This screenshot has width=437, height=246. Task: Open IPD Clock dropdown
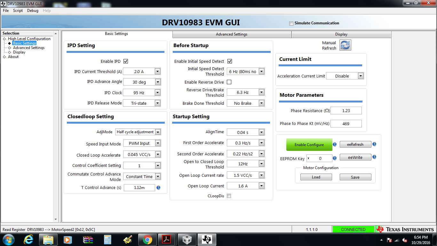pos(157,93)
